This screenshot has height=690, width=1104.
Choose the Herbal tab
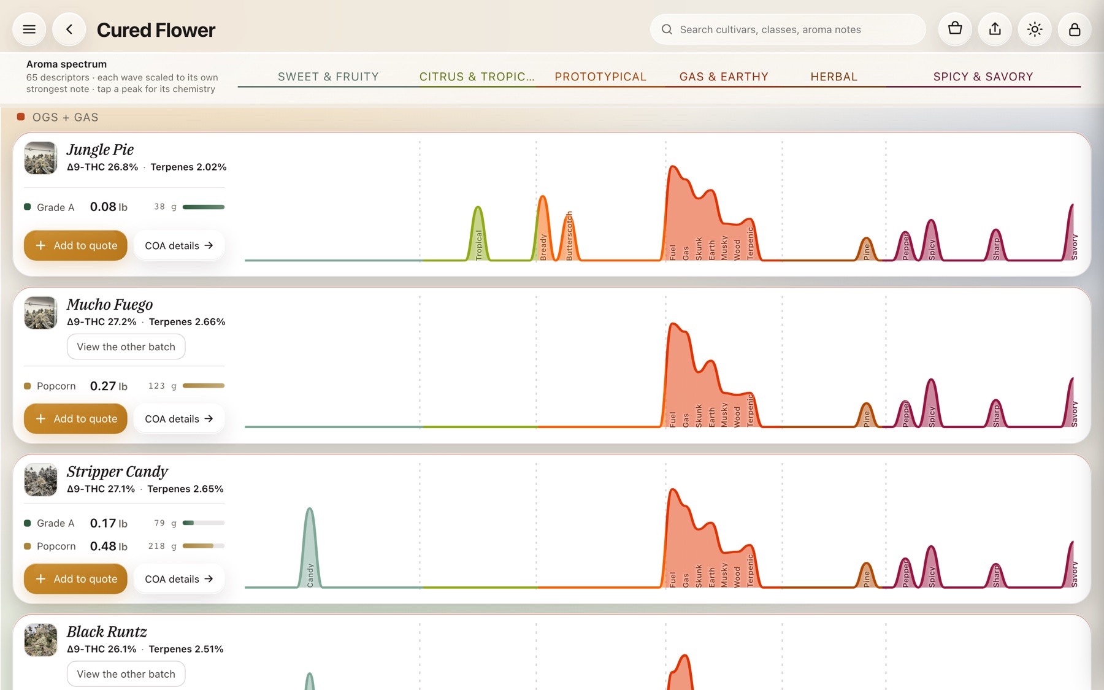point(834,77)
